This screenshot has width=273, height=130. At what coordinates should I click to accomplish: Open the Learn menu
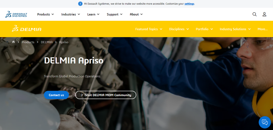(93, 14)
